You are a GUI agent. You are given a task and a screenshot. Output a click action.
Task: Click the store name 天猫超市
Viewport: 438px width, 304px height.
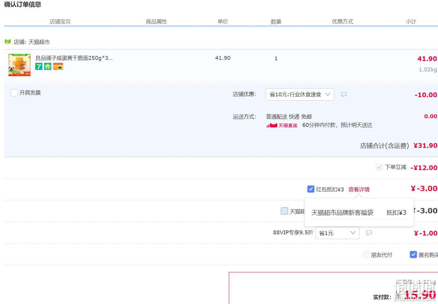[39, 42]
